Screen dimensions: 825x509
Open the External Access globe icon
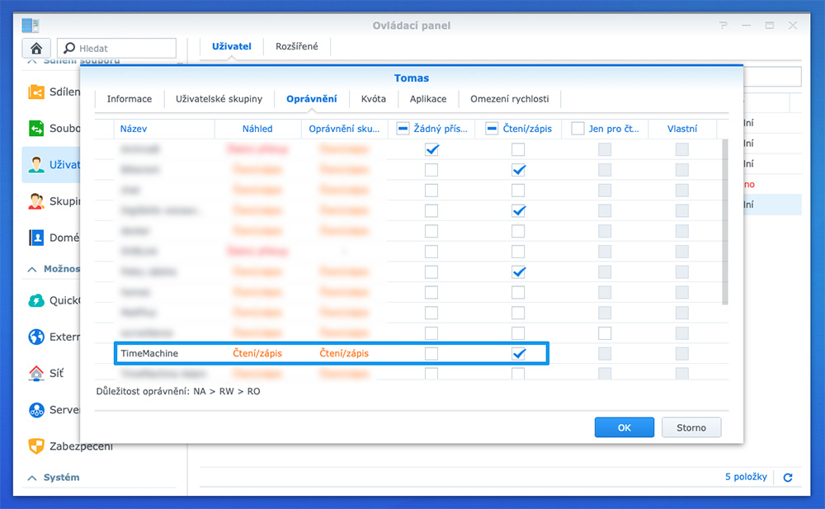(x=36, y=337)
